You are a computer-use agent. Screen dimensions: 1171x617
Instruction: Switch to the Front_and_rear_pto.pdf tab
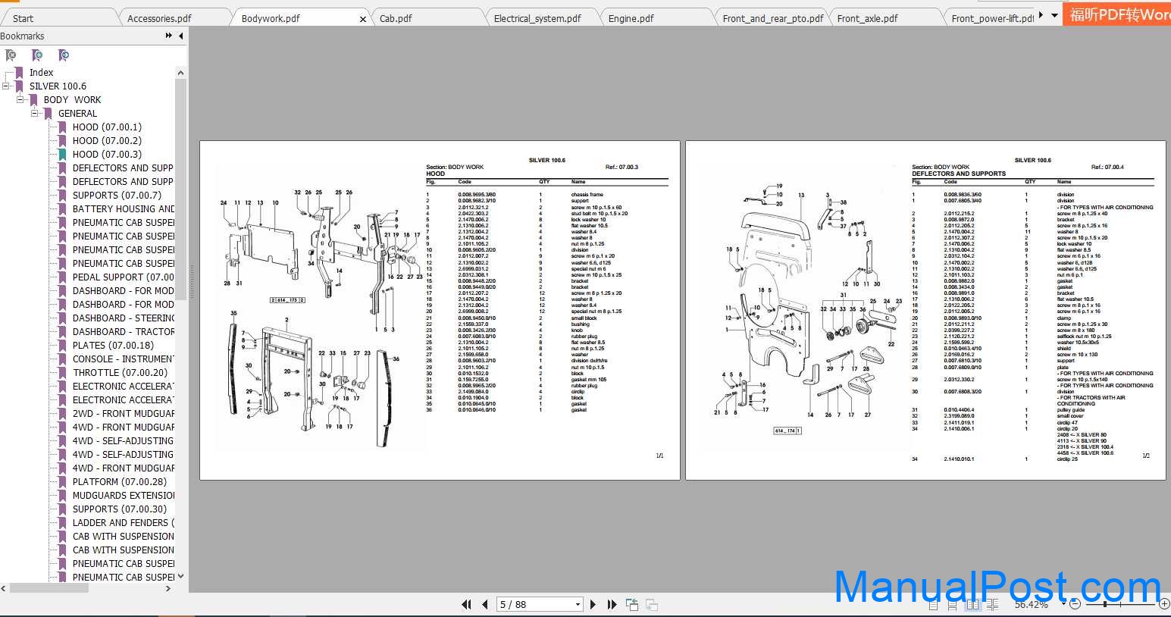click(x=772, y=18)
